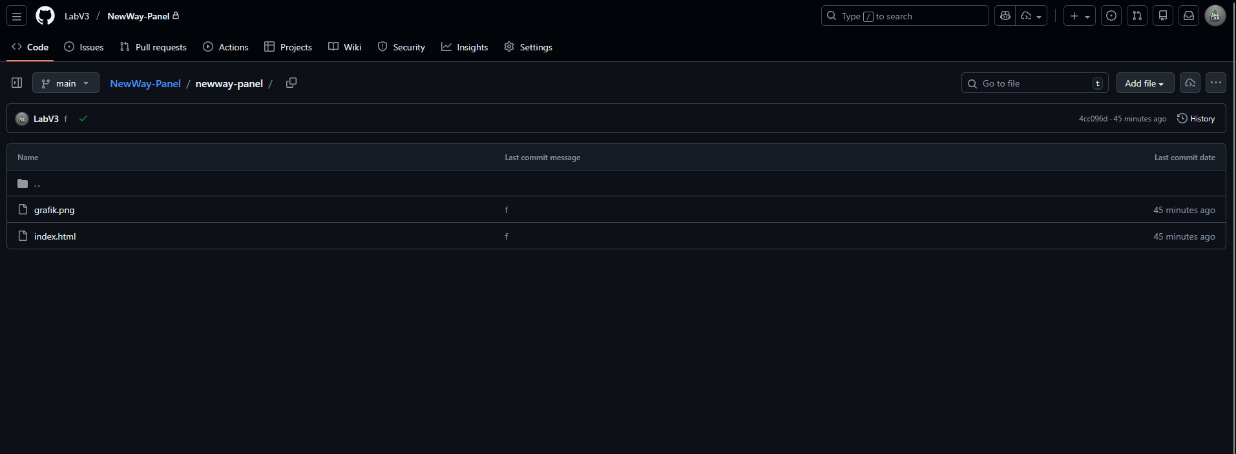
Task: Click the cloud Copilot button beside Add file
Action: pos(1190,83)
